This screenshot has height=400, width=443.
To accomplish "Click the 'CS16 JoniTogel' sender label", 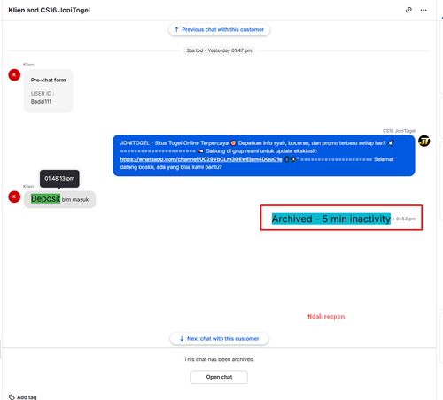I will (399, 131).
